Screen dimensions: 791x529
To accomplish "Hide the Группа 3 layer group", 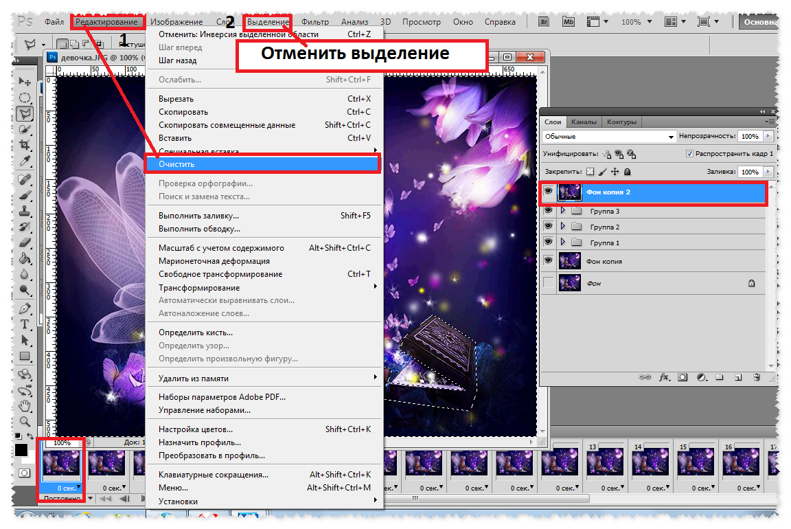I will tap(549, 210).
